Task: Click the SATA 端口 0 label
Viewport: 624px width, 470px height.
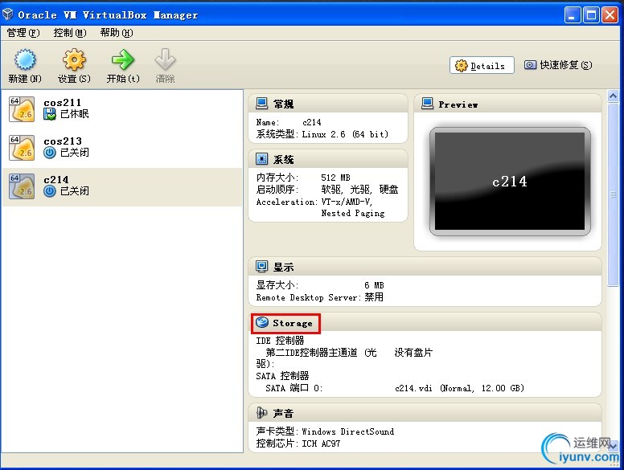Action: pyautogui.click(x=294, y=388)
